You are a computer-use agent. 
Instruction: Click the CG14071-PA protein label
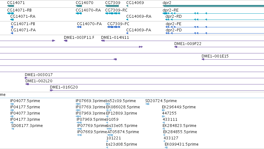point(23,30)
